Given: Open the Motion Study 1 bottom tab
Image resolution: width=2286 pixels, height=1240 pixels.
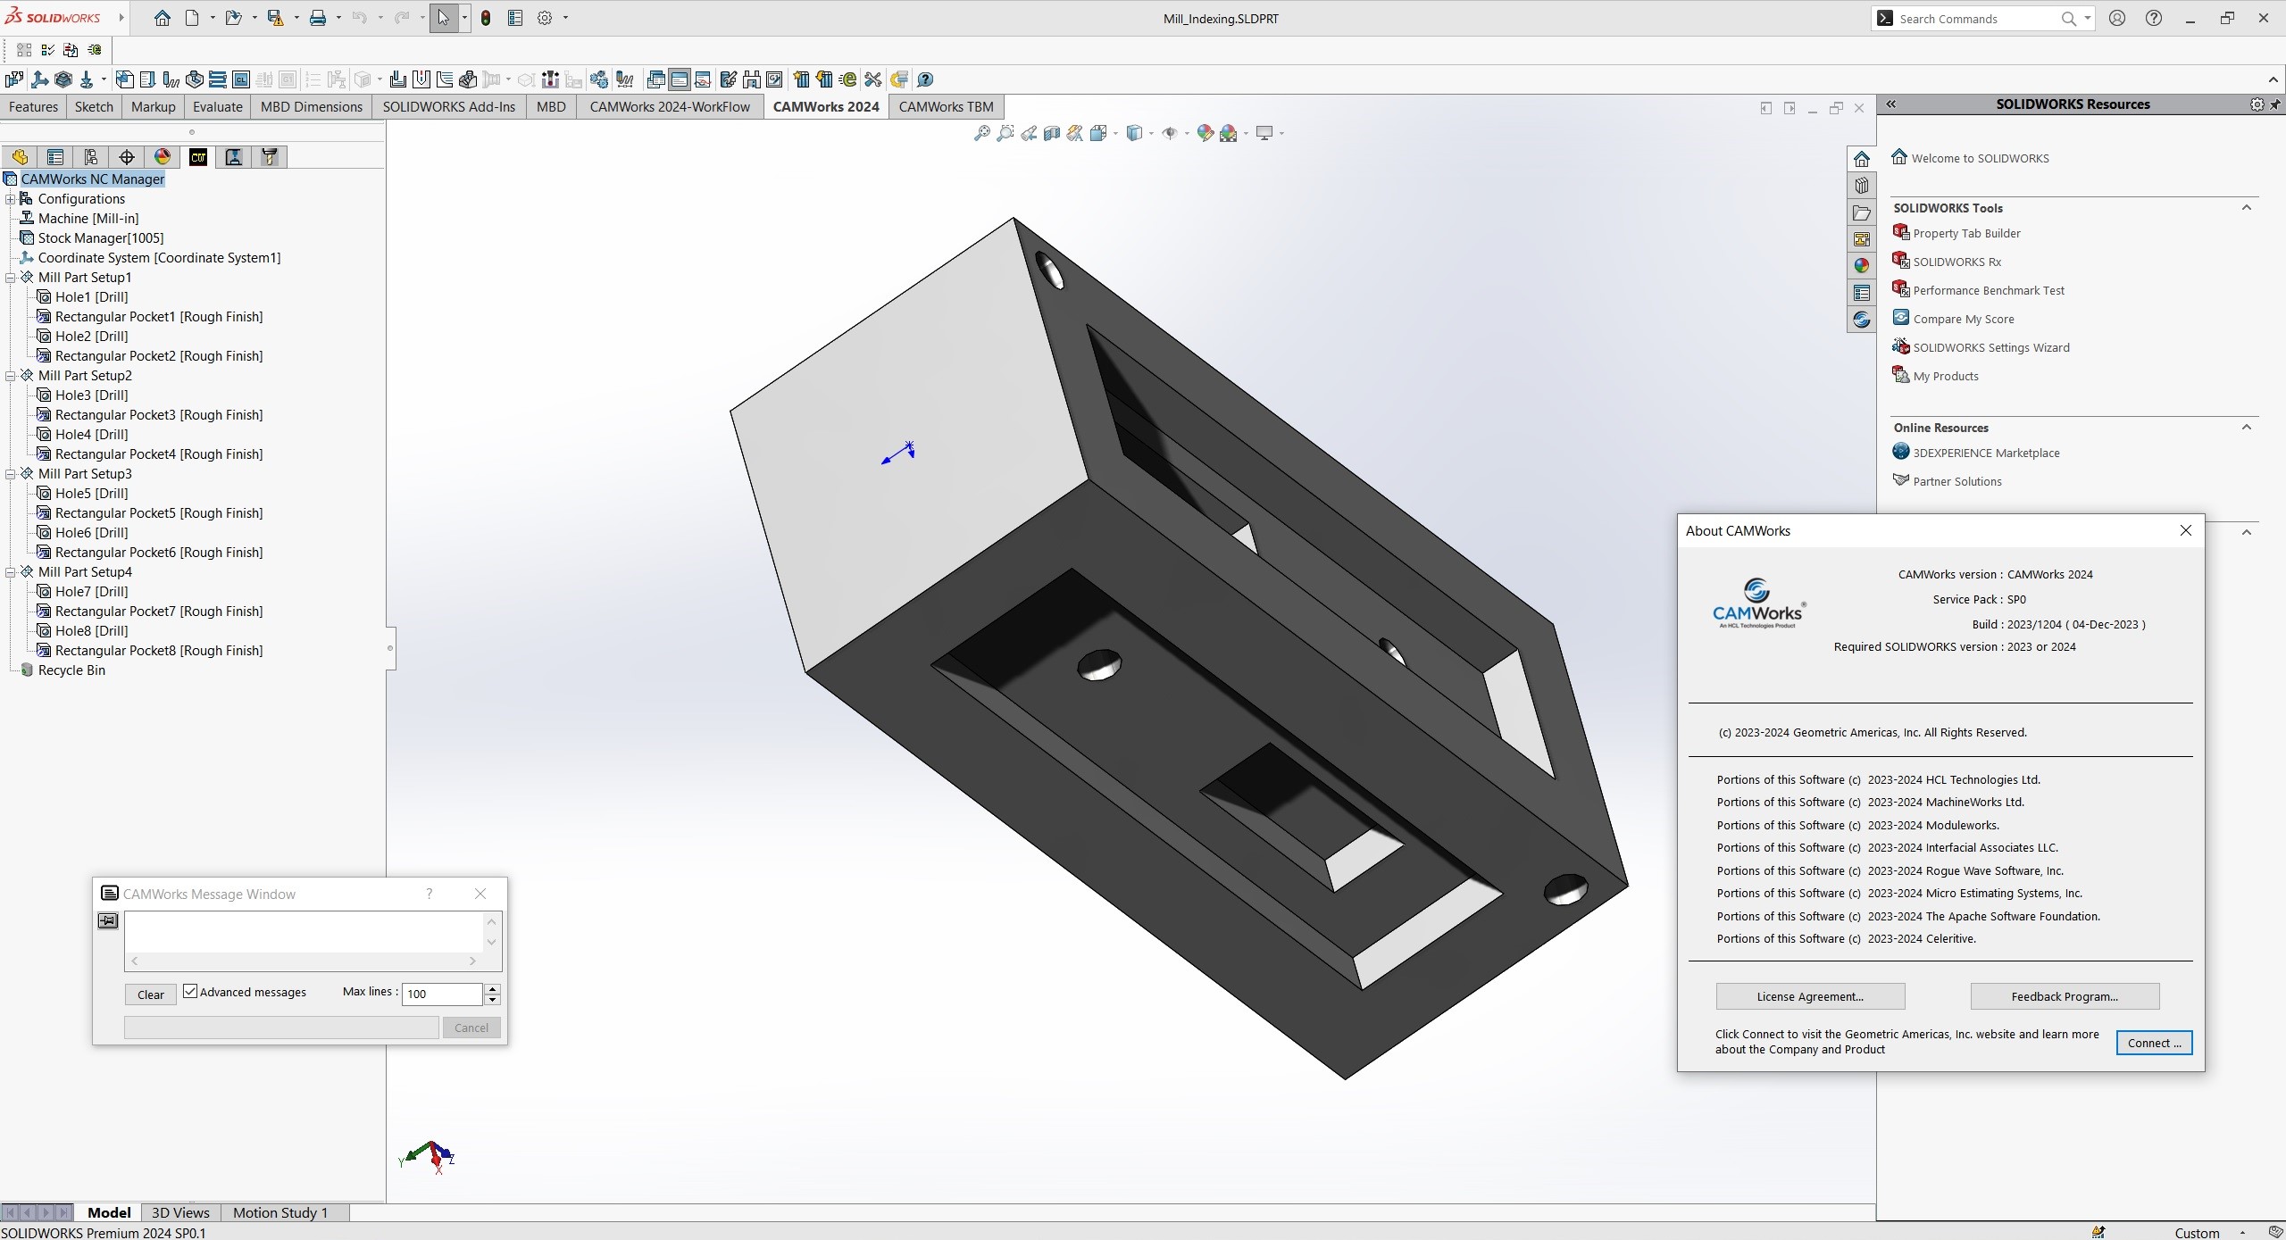Looking at the screenshot, I should click(x=280, y=1212).
